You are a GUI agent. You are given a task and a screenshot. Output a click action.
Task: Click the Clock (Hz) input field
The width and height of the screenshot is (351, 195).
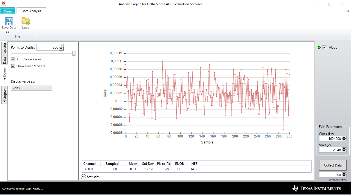330,139
